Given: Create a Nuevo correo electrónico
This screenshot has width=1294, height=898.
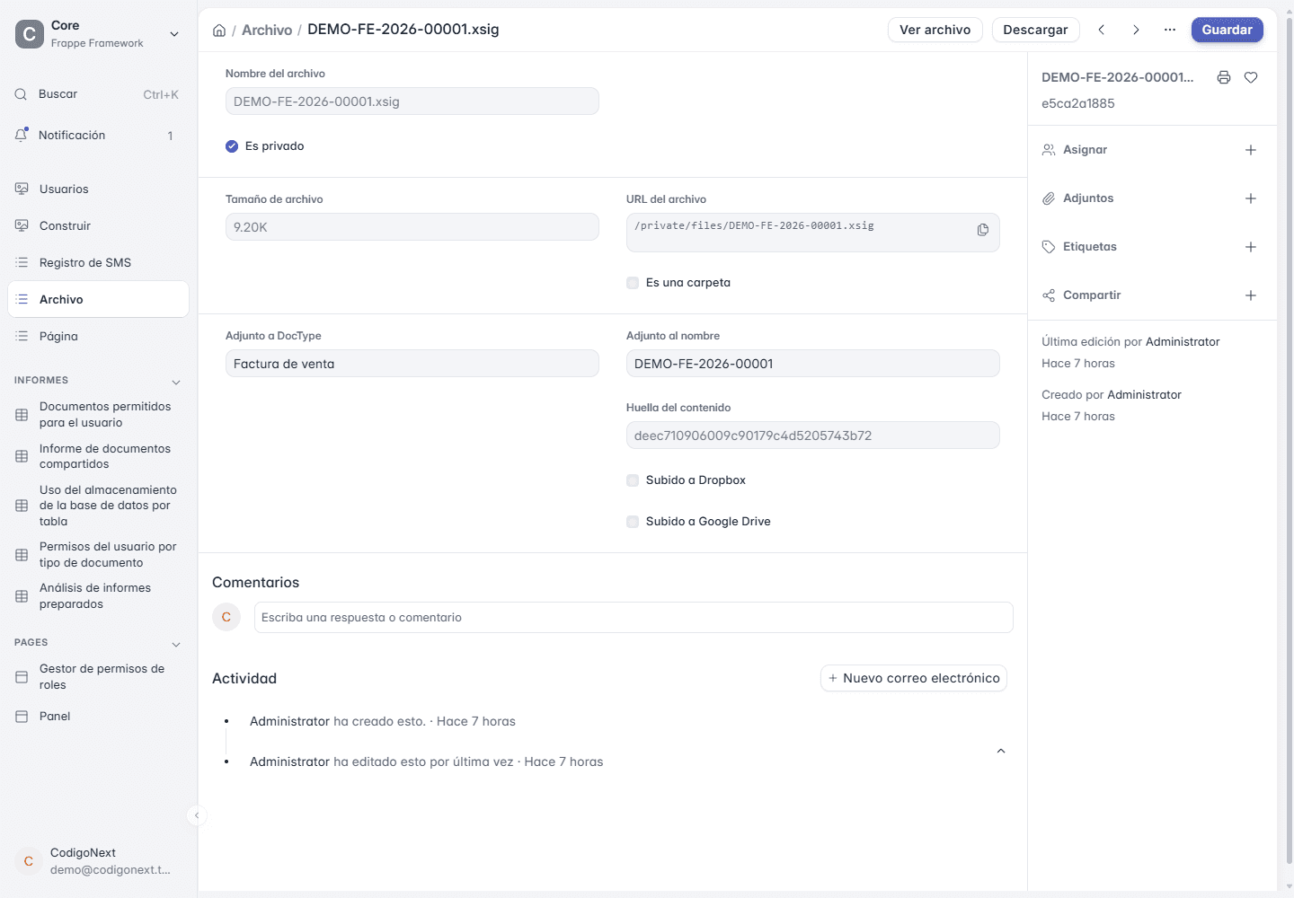Looking at the screenshot, I should pos(914,678).
